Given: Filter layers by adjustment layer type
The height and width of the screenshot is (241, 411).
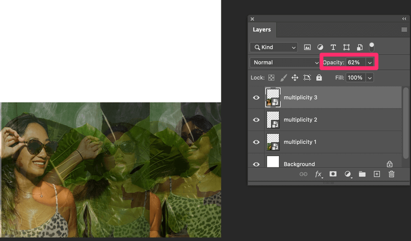Looking at the screenshot, I should pos(321,47).
